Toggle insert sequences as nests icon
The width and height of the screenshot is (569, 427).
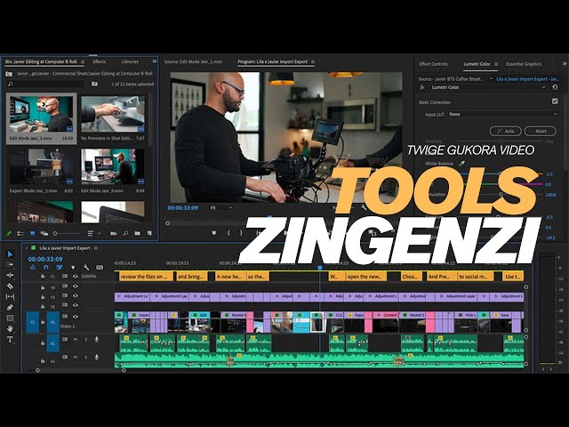32,267
